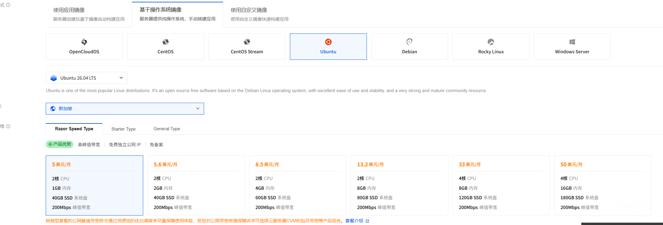Pick the 8.5 美元/月 plan card

coord(298,185)
